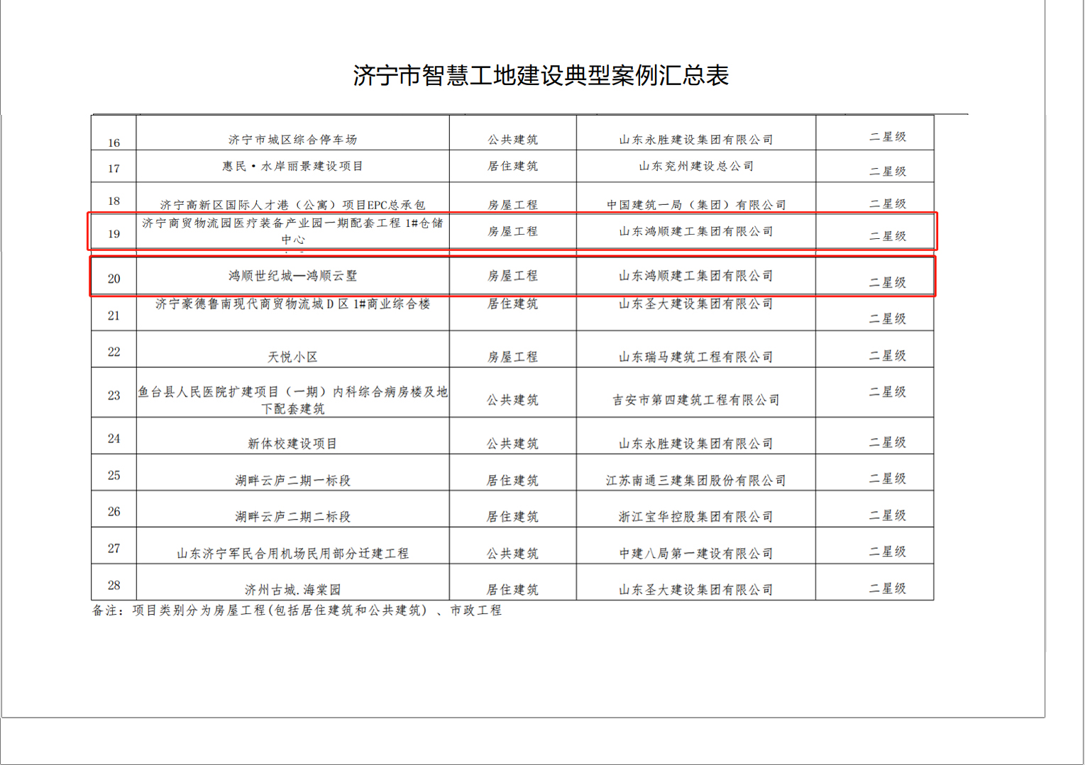Click the 备注 footnote text below table
Screen dimensions: 1085x765
[x=297, y=610]
